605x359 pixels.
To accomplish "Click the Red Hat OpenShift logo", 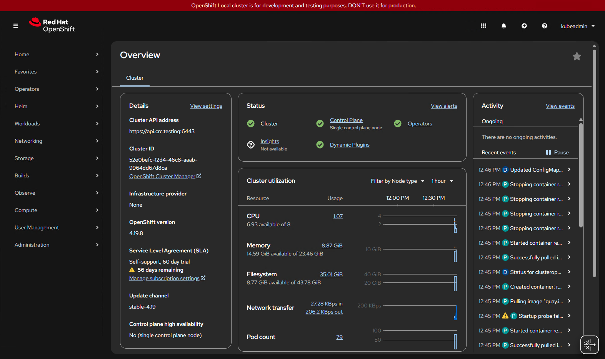I will (52, 25).
